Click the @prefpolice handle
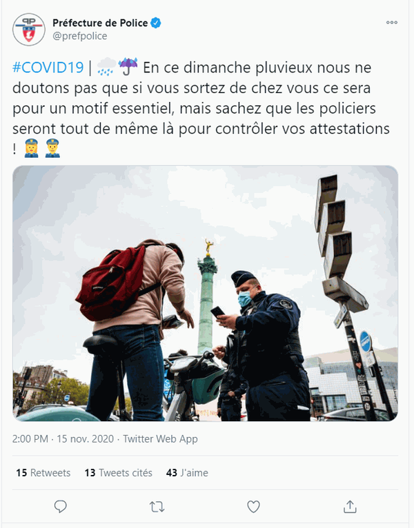The height and width of the screenshot is (528, 414). [x=80, y=36]
